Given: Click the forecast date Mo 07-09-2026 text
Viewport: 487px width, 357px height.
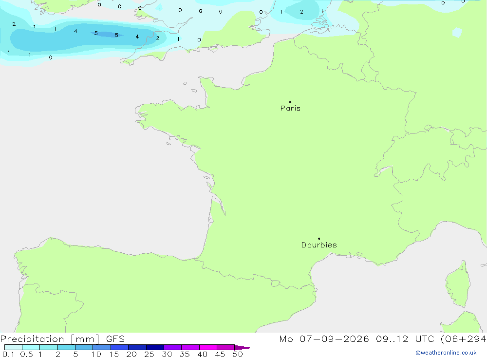Looking at the screenshot, I should pos(324,338).
